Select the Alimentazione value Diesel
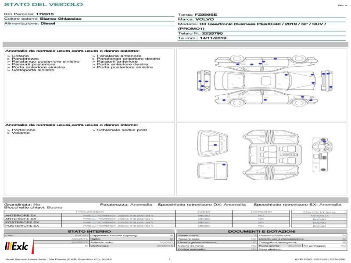This screenshot has width=351, height=263. tap(48, 24)
